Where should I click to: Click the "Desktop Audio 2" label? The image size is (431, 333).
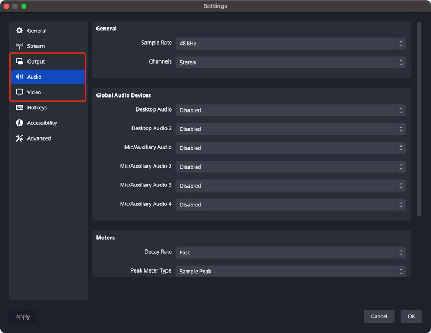coord(151,128)
